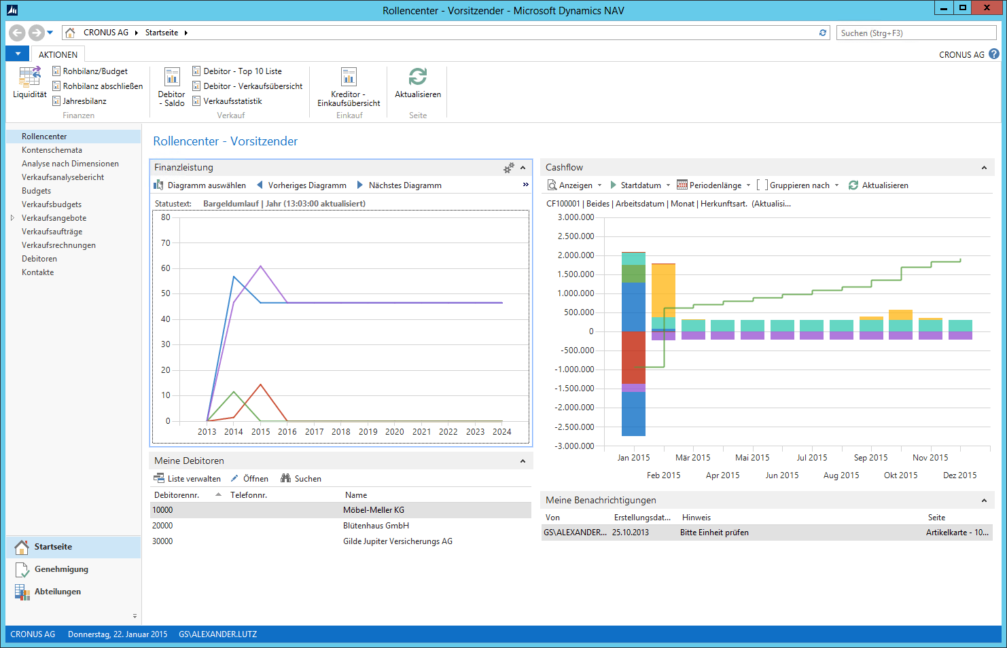Sort by the Debitorennr. column header
The height and width of the screenshot is (648, 1007).
[188, 495]
